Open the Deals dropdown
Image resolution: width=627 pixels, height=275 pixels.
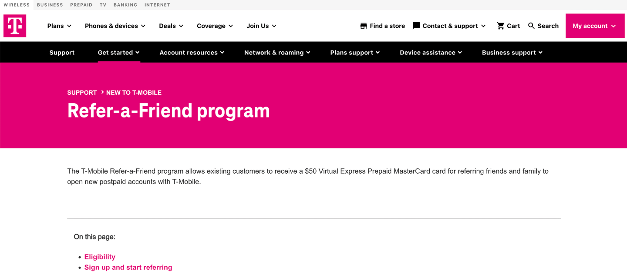[x=171, y=26]
